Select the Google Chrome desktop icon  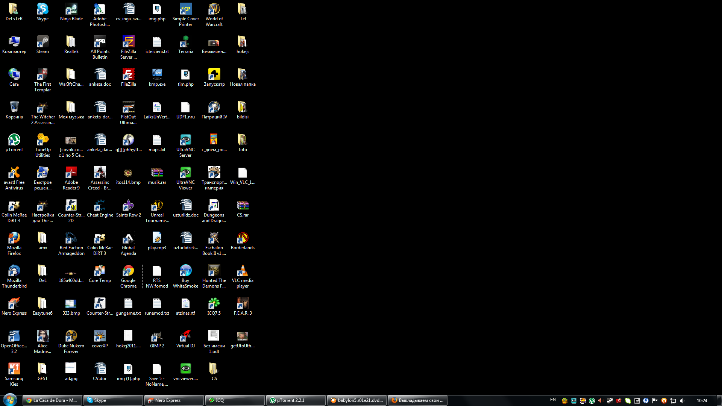tap(128, 277)
